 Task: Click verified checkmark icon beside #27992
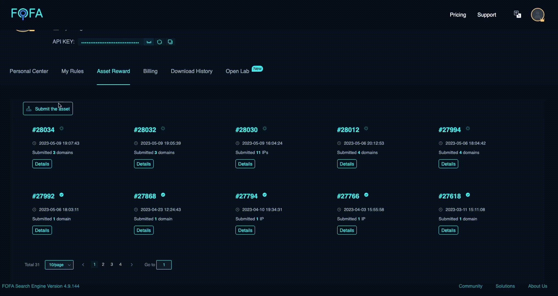62,195
